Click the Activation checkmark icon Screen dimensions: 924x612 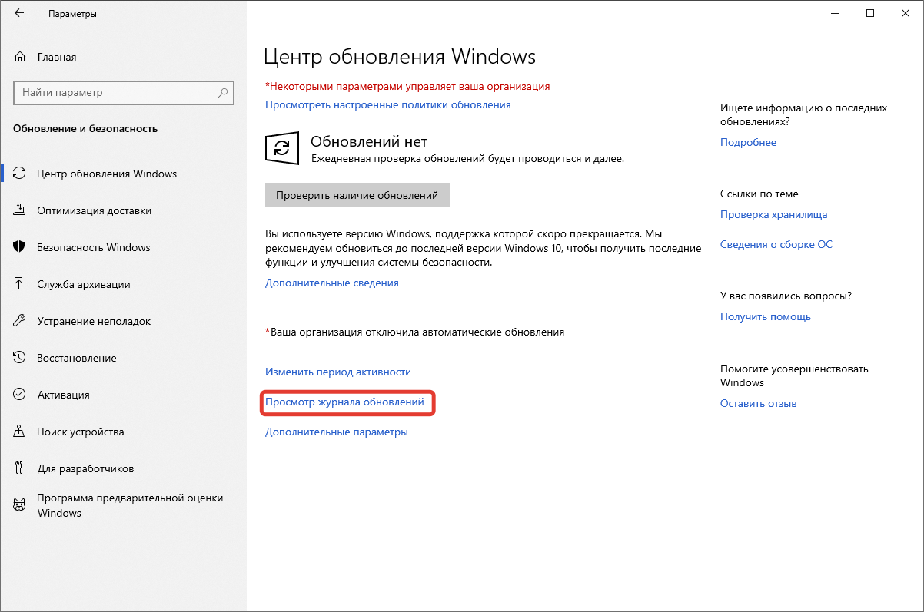20,395
